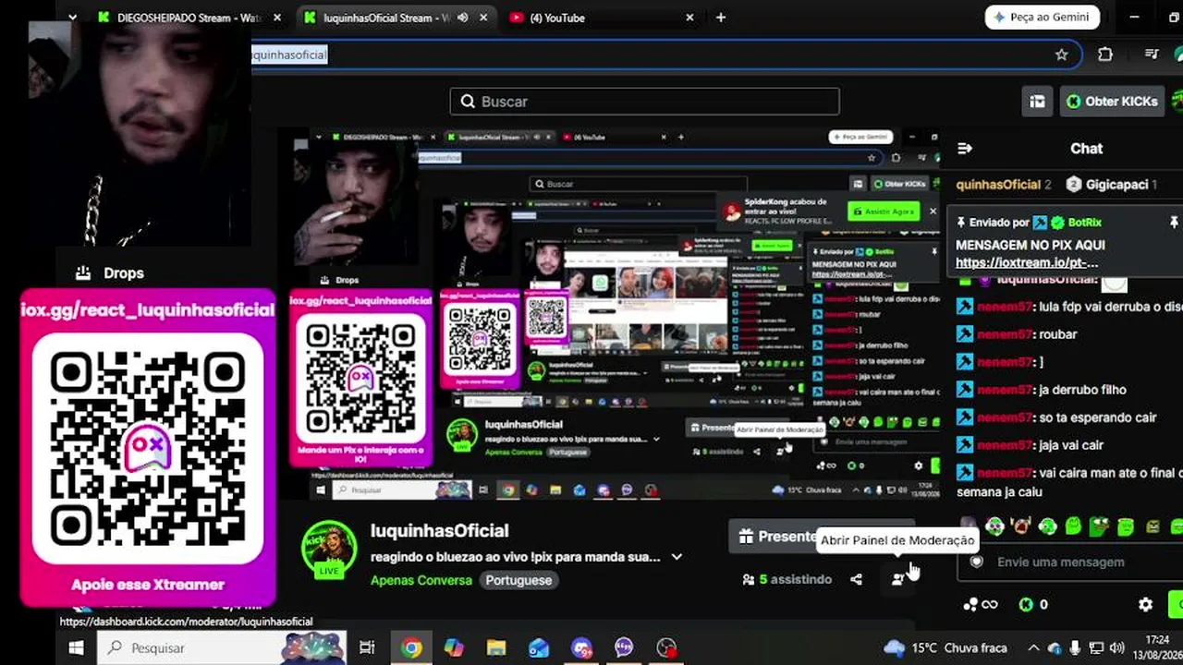
Task: Click the share stream icon
Action: click(856, 579)
